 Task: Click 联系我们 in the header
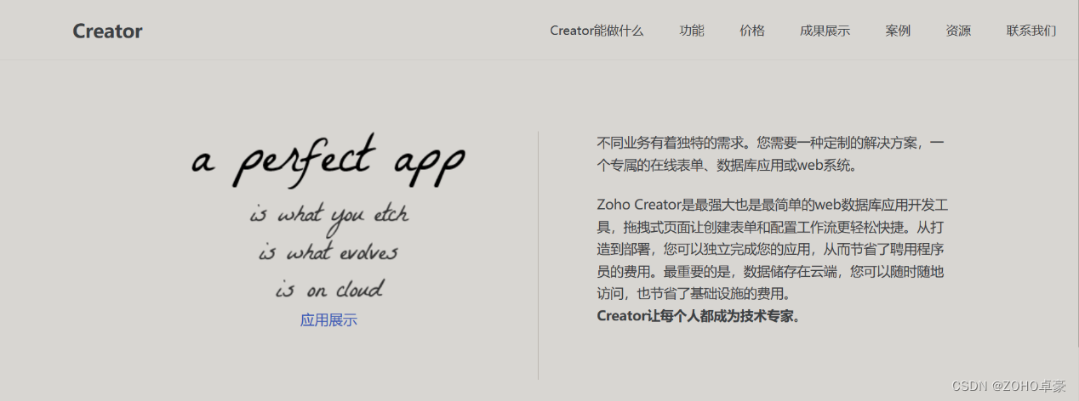[x=1031, y=31]
